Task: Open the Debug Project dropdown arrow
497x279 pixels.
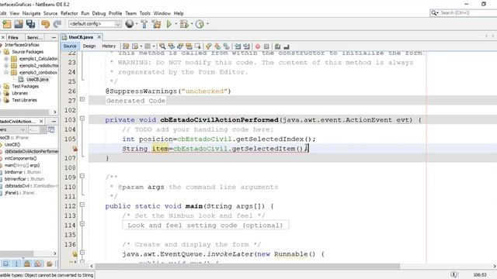Action: [x=192, y=24]
